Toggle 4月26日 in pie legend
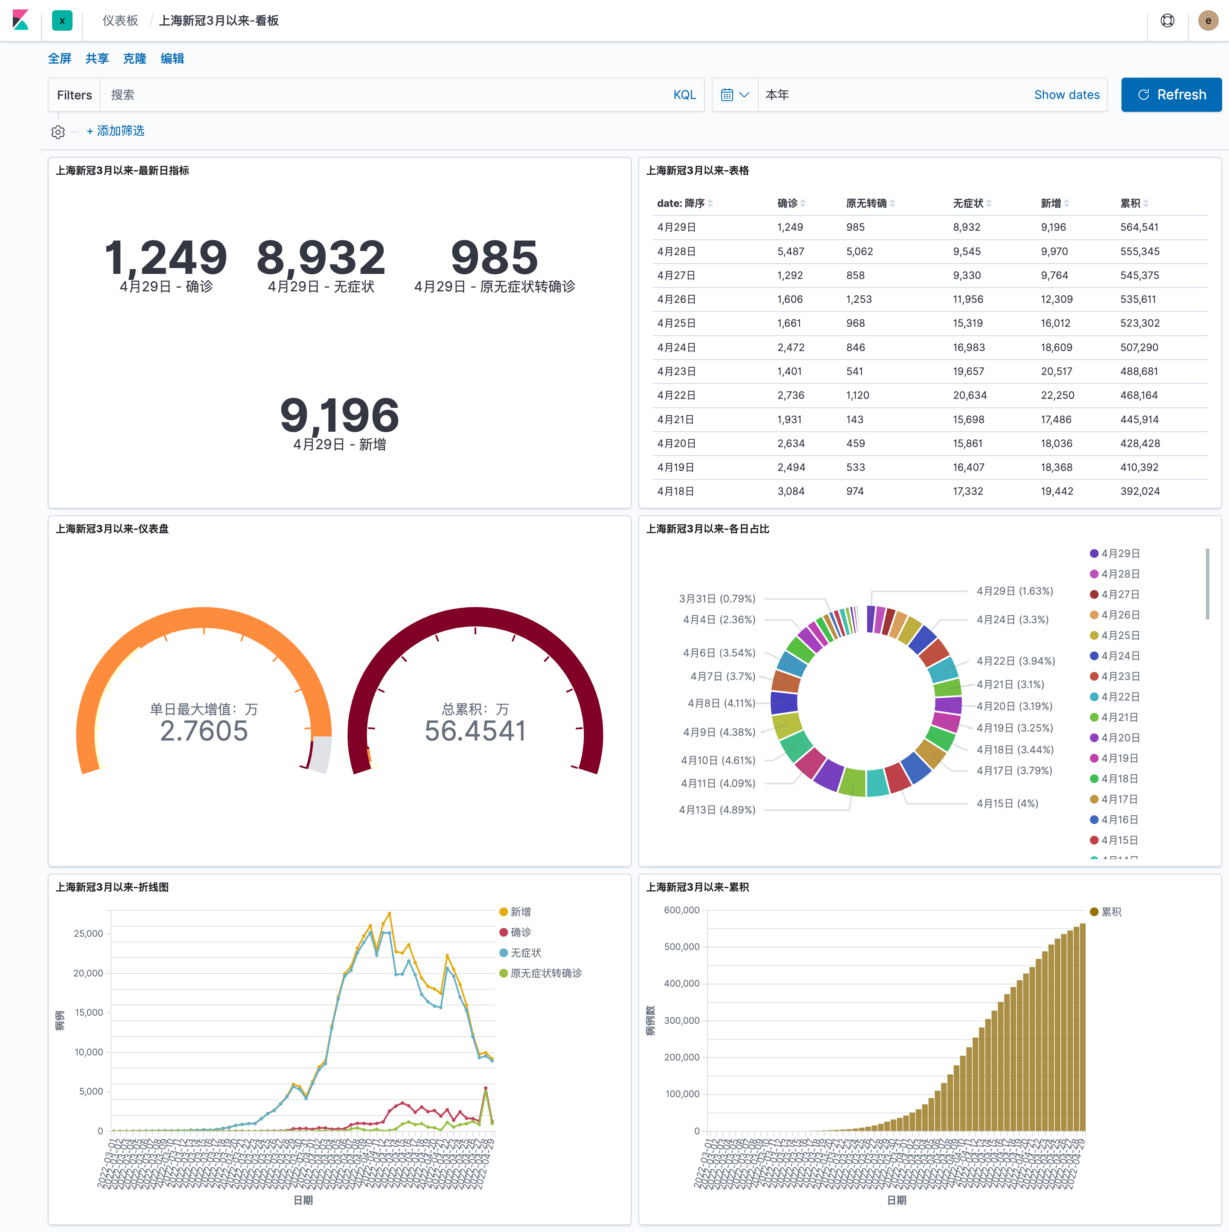Image resolution: width=1229 pixels, height=1232 pixels. 1115,614
